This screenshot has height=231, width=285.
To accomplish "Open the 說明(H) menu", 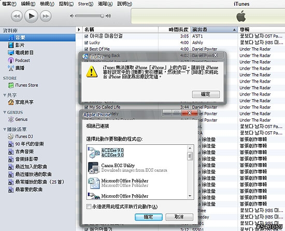I will (x=125, y=4).
